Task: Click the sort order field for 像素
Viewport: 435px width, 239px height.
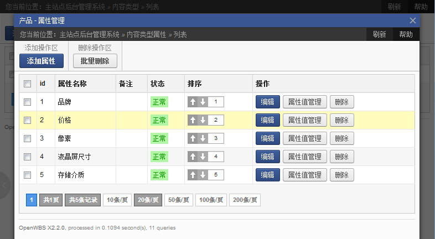Action: click(216, 138)
